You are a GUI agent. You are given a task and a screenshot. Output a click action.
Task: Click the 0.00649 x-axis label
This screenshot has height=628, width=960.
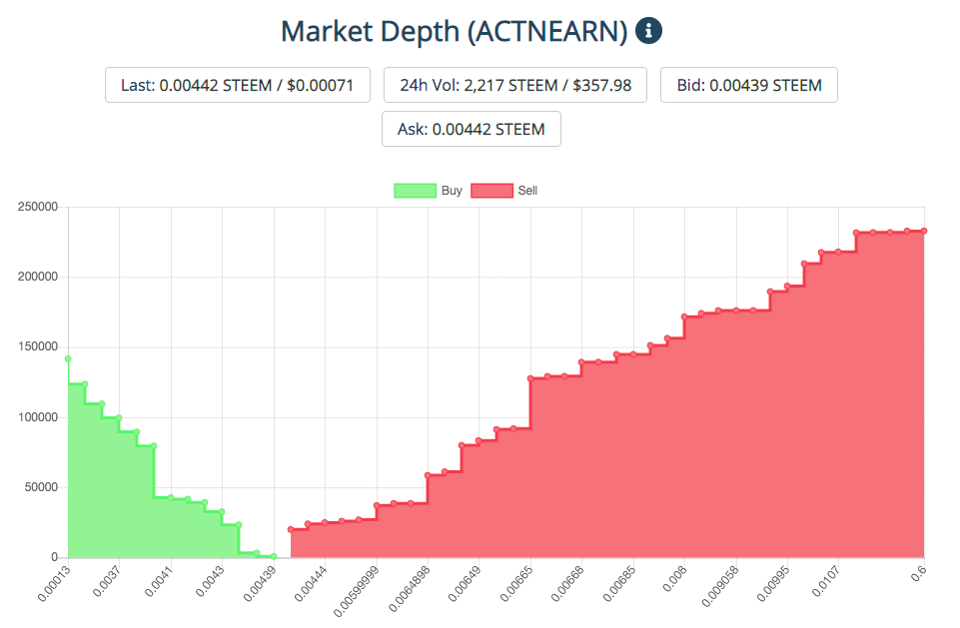pyautogui.click(x=465, y=583)
